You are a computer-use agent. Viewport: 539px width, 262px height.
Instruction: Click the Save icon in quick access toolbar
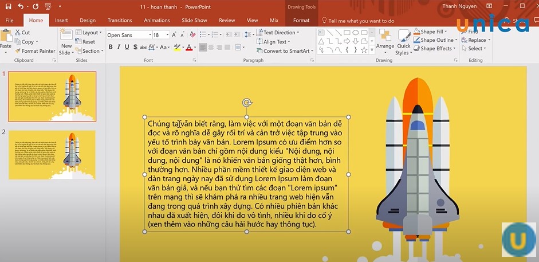[8, 6]
